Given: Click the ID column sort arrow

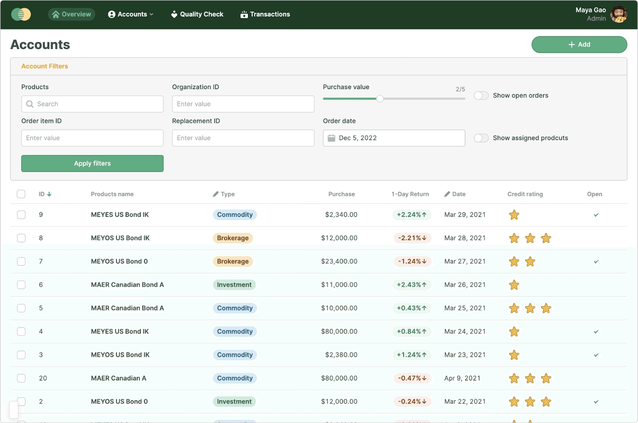Looking at the screenshot, I should (49, 194).
